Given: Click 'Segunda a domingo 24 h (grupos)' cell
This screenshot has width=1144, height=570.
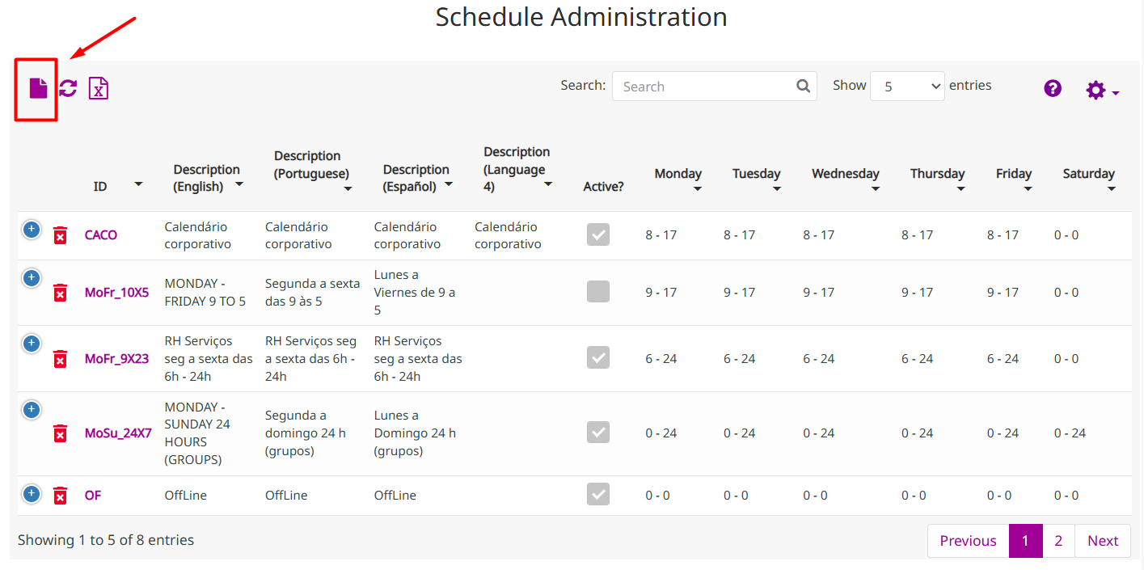Looking at the screenshot, I should pyautogui.click(x=306, y=433).
